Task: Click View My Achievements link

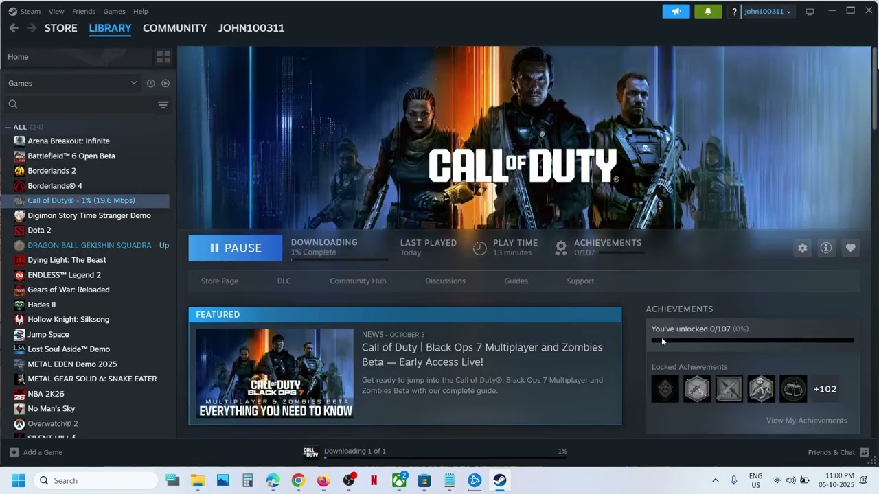Action: click(807, 421)
